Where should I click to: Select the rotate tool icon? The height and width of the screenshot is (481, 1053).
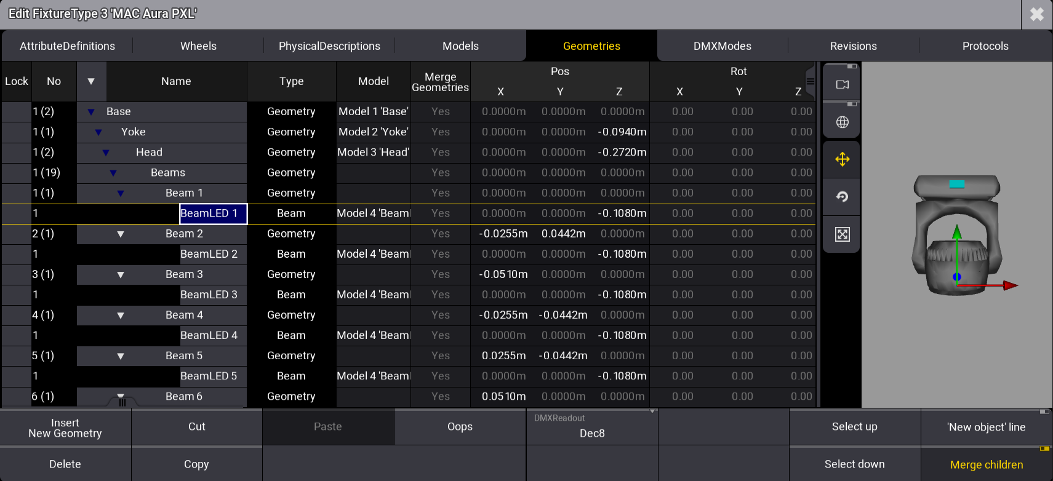(842, 197)
